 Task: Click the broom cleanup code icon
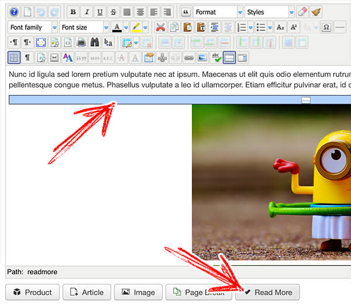316,12
